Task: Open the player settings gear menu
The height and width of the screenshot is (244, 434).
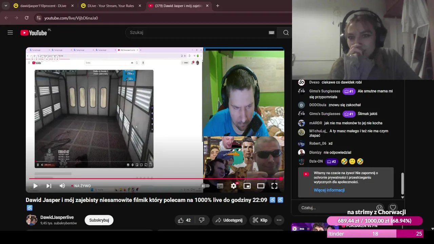Action: click(x=234, y=186)
